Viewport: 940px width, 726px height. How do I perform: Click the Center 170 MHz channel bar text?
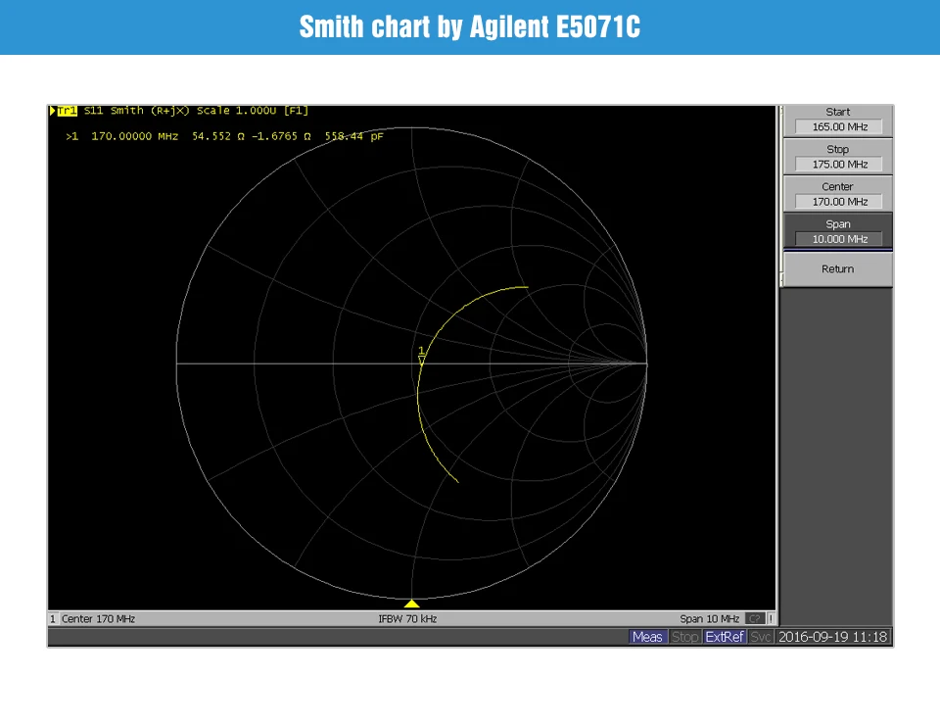point(98,618)
